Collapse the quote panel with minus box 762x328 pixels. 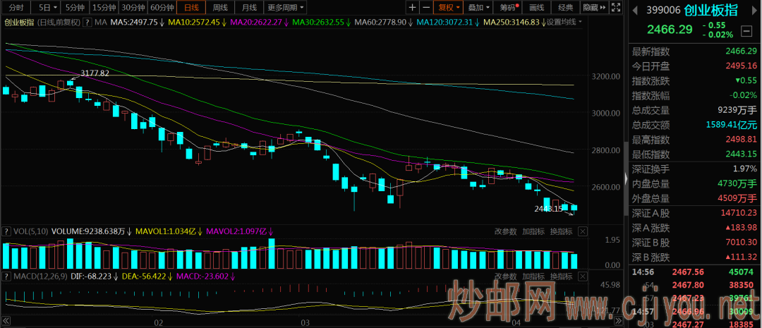click(x=746, y=32)
